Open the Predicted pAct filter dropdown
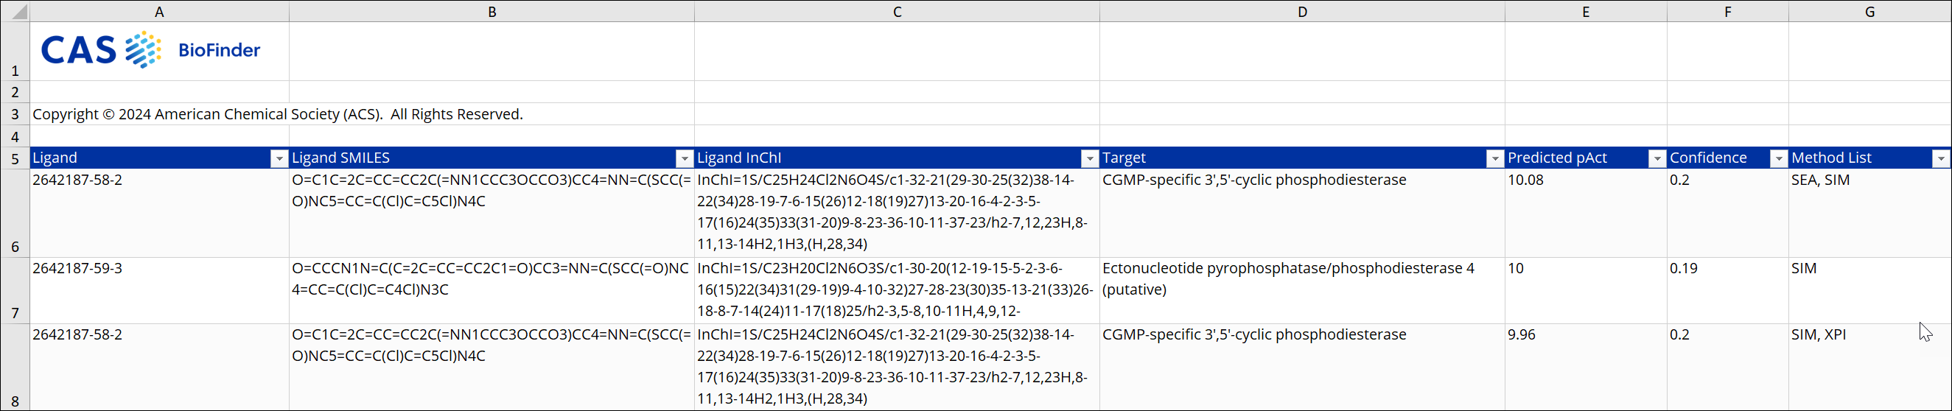The image size is (1952, 411). (1657, 158)
